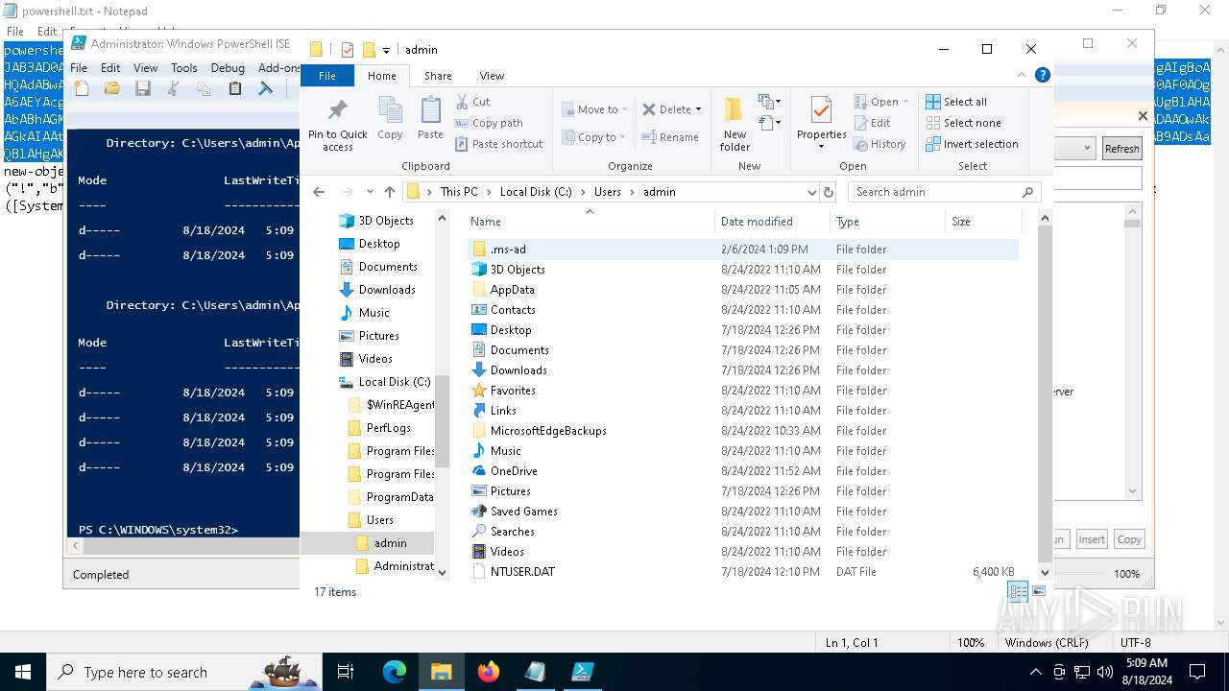Switch to the Share ribbon tab
Image resolution: width=1229 pixels, height=691 pixels.
[x=438, y=76]
